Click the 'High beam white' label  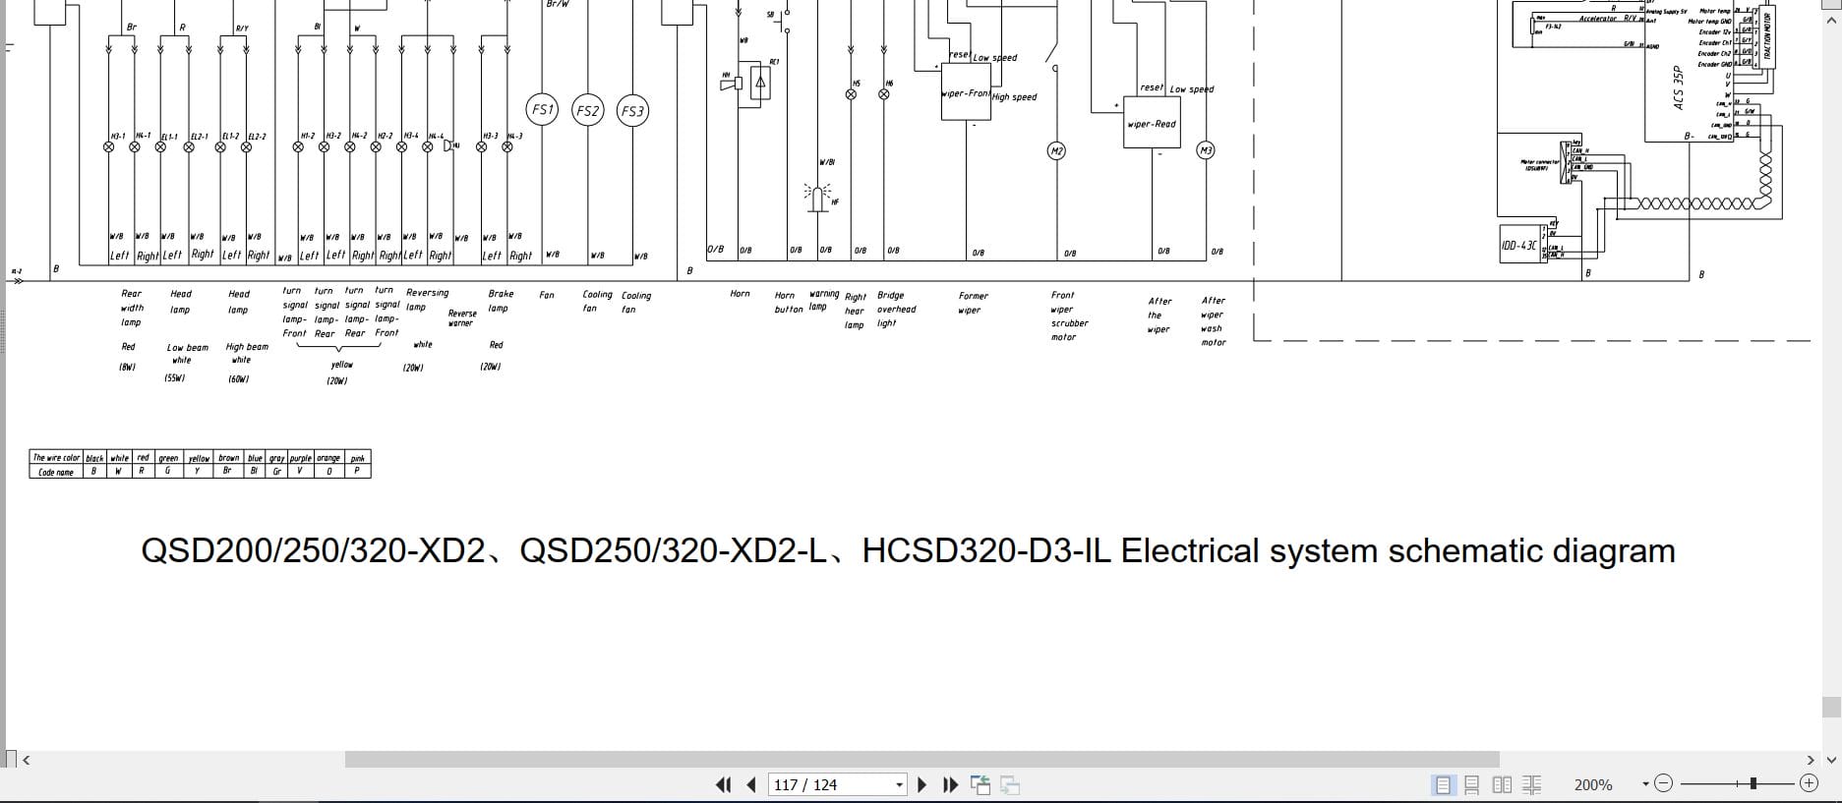(x=247, y=353)
